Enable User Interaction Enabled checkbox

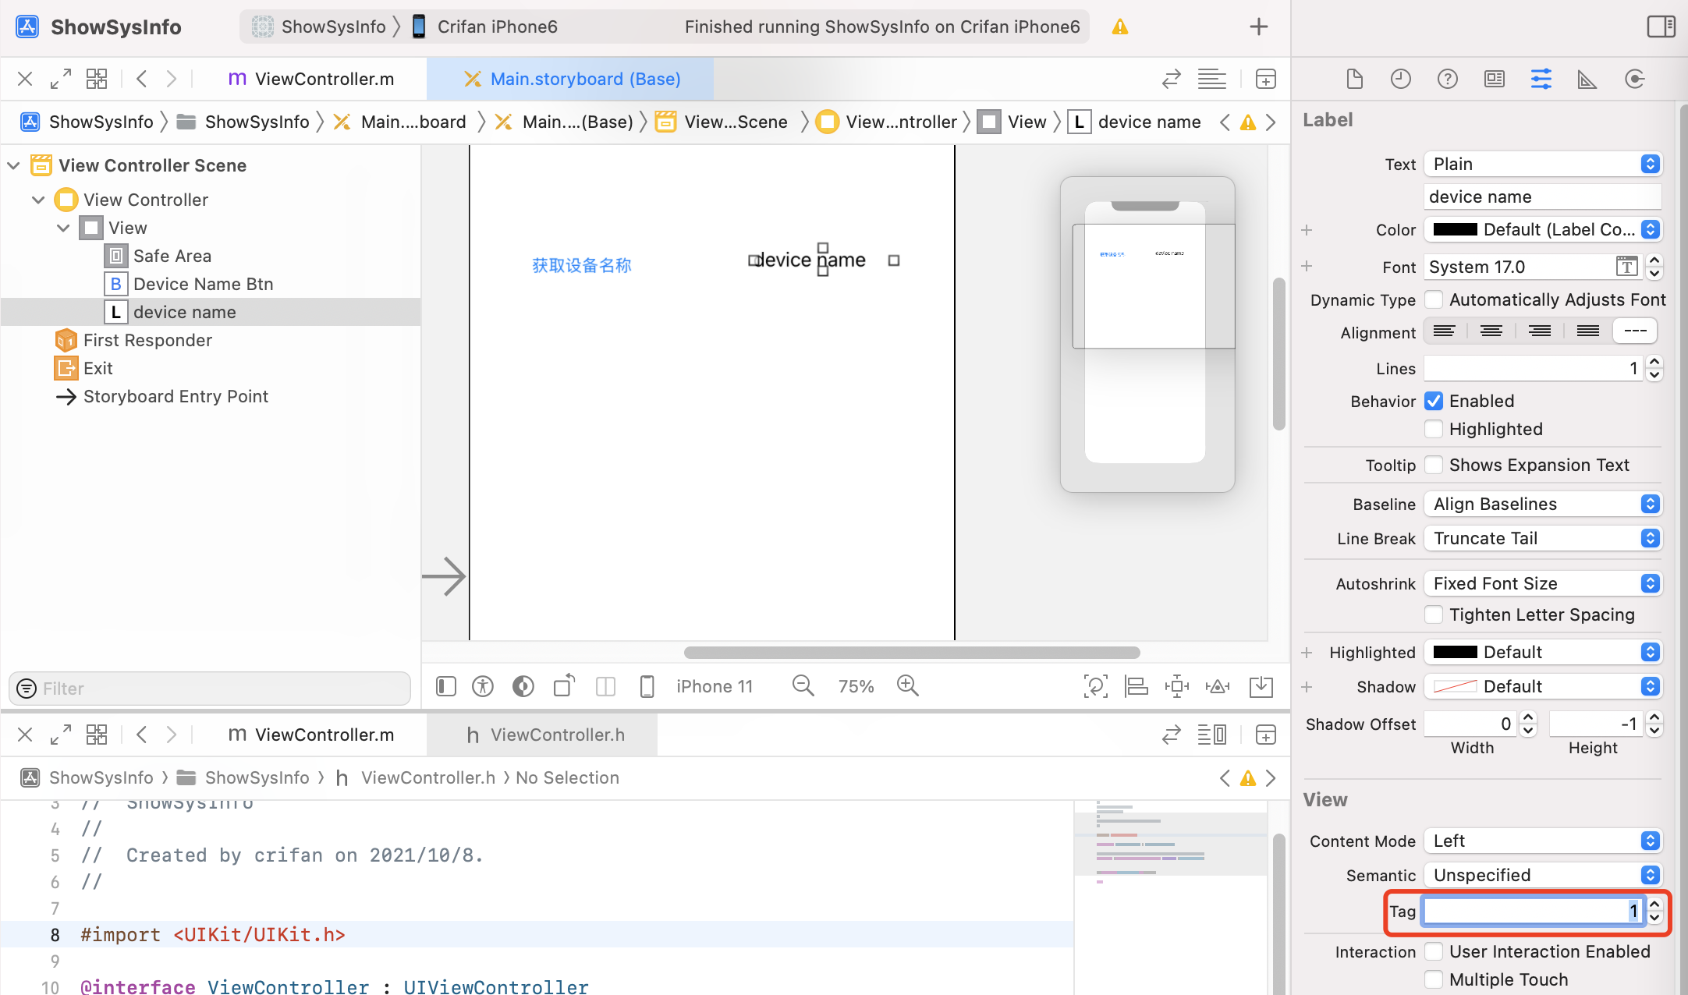coord(1434,951)
